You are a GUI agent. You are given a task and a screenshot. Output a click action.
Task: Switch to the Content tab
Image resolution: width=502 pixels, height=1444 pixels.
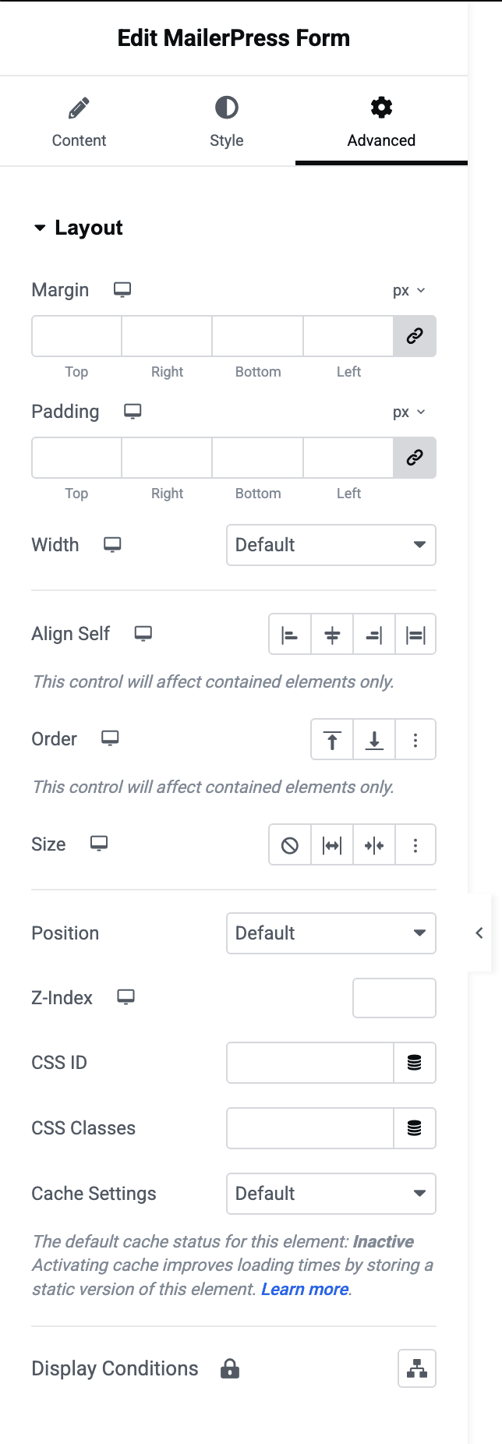(x=79, y=121)
